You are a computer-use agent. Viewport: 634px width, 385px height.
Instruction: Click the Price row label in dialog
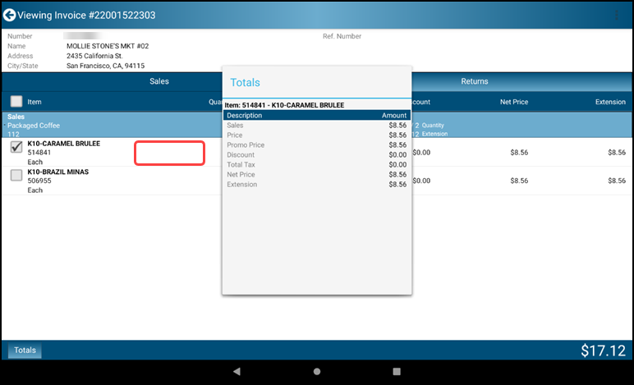coord(235,135)
